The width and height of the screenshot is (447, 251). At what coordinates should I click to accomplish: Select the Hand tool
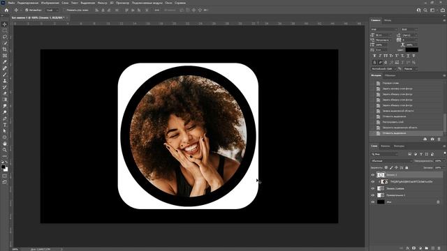5,144
